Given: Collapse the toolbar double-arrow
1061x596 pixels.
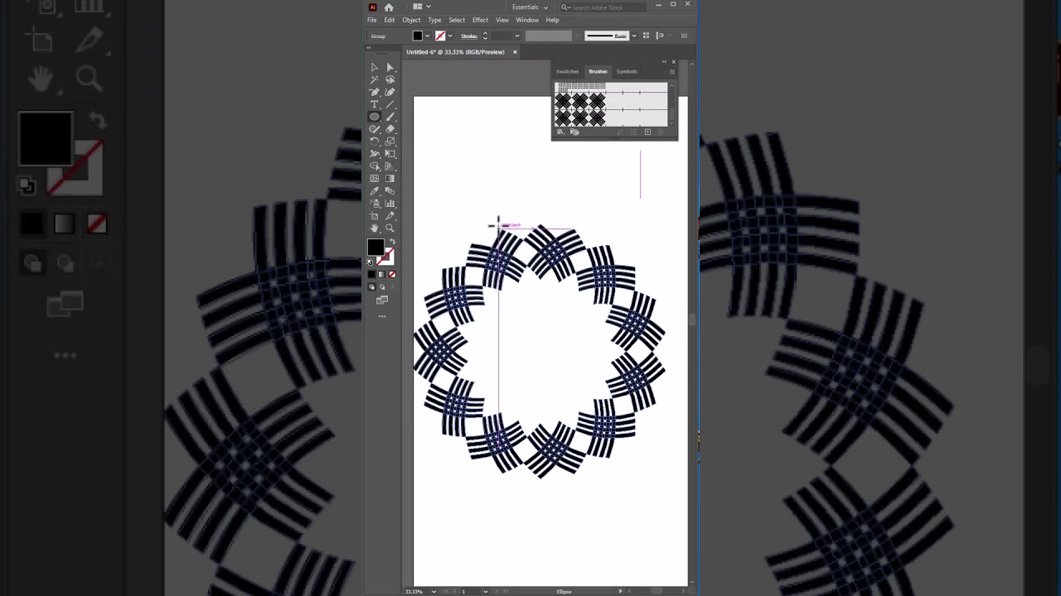Looking at the screenshot, I should click(x=370, y=49).
